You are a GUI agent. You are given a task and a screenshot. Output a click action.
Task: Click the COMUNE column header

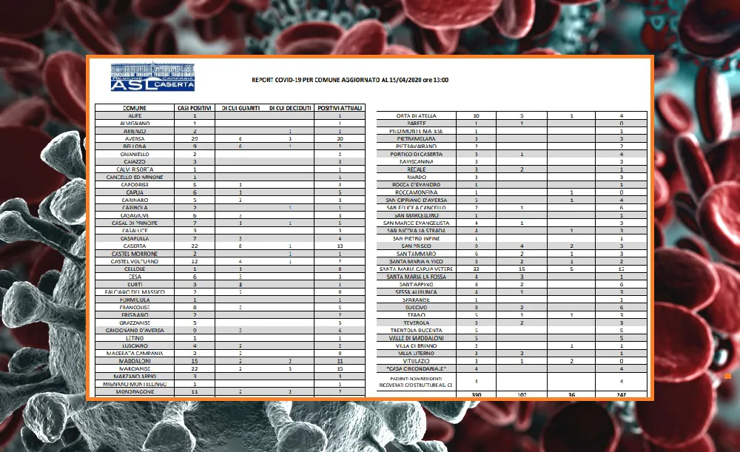[135, 108]
